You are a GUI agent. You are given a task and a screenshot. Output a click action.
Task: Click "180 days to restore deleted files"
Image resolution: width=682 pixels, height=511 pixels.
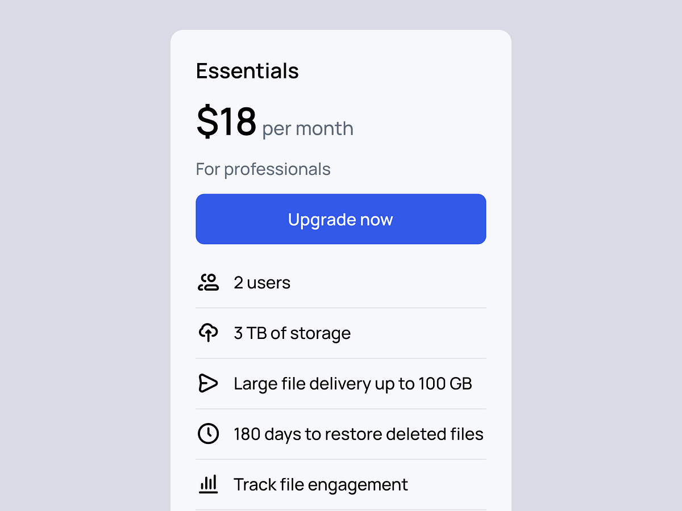coord(359,434)
